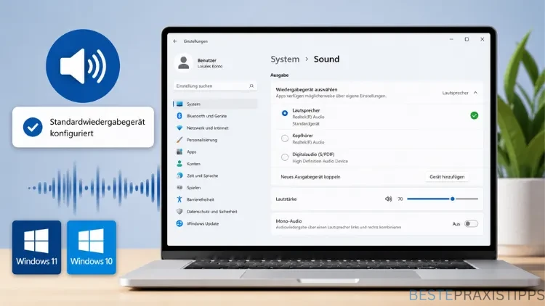Open Netzwerk und Internet settings

pos(208,128)
